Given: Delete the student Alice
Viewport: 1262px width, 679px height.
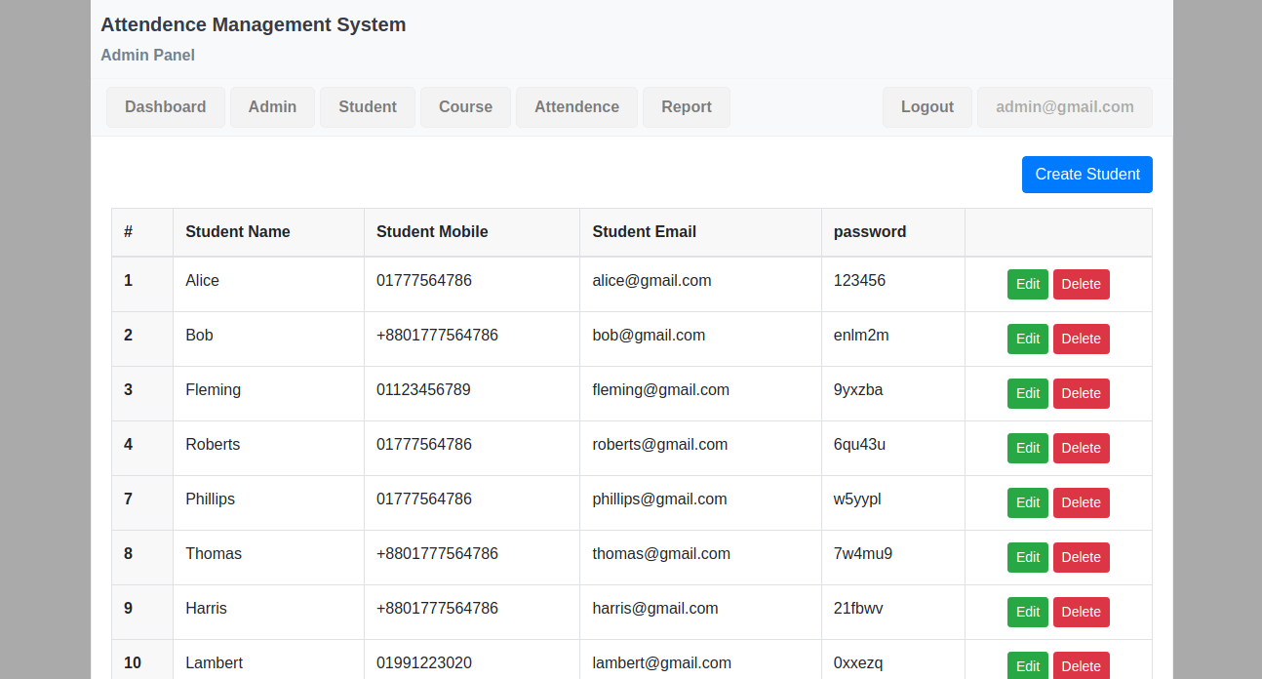Looking at the screenshot, I should 1081,284.
